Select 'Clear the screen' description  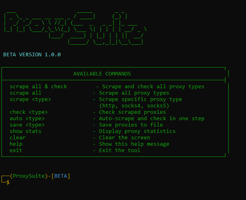125,138
